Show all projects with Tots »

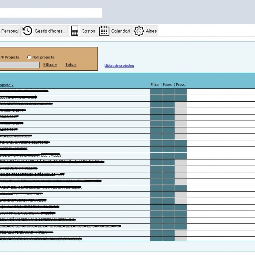coord(71,65)
